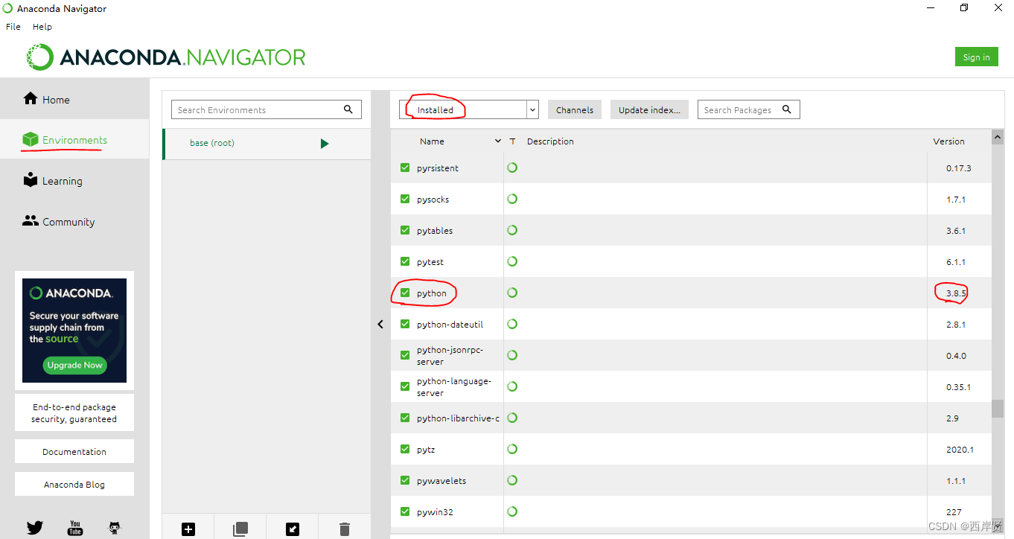The width and height of the screenshot is (1014, 539).
Task: Click the python row type circle icon
Action: (512, 293)
